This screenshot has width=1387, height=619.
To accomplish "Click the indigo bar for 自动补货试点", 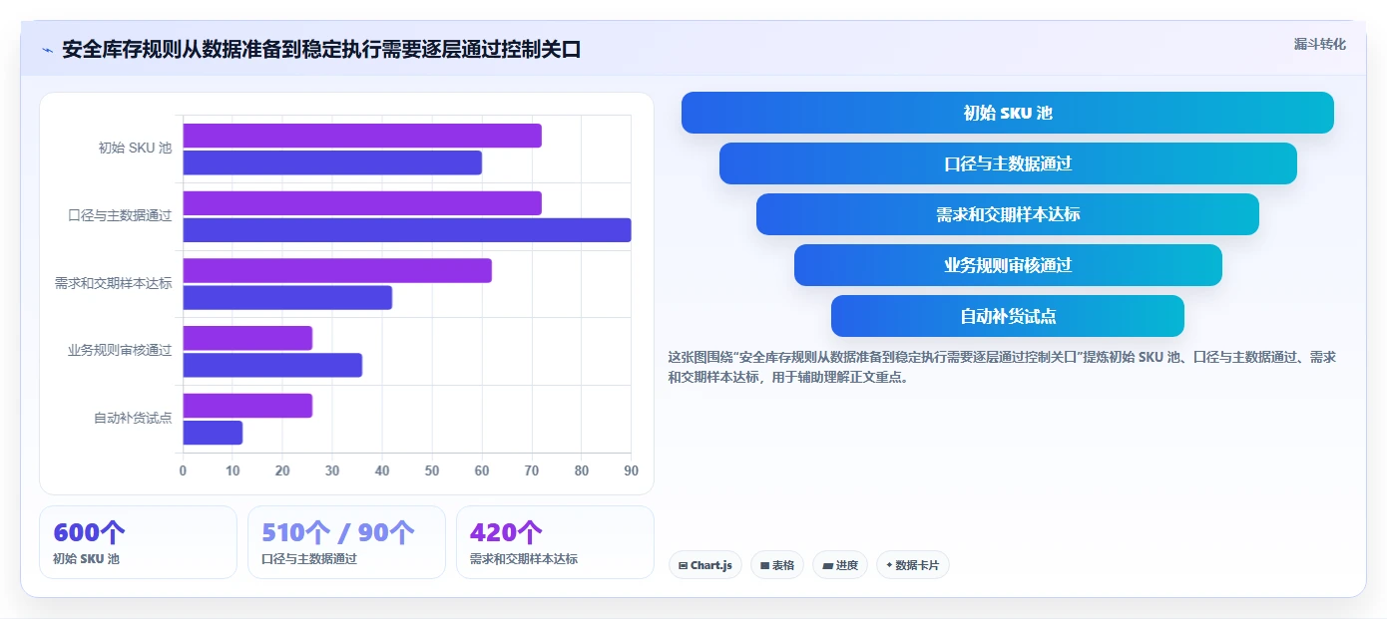I will (213, 433).
